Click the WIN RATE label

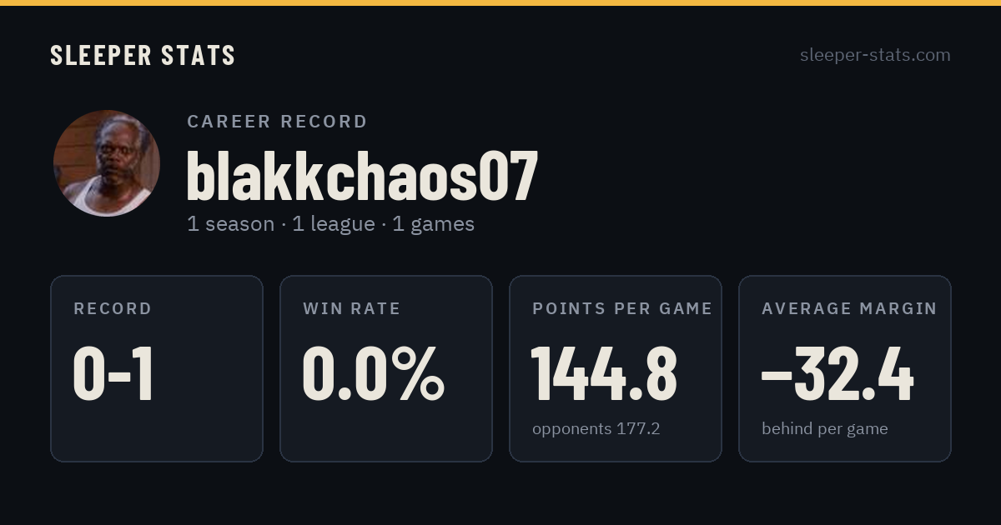pyautogui.click(x=352, y=309)
